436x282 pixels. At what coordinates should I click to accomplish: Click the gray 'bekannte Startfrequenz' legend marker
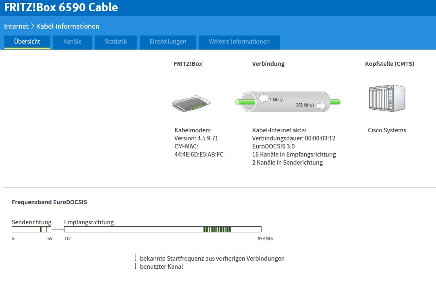(x=135, y=258)
